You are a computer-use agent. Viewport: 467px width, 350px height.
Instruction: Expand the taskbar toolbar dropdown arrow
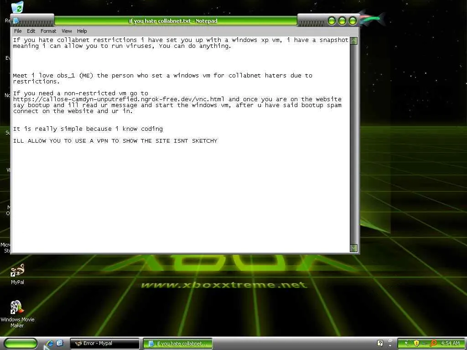click(390, 346)
